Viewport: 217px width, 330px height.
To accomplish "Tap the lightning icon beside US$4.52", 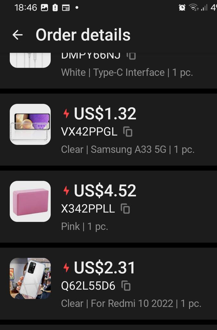I will point(66,191).
